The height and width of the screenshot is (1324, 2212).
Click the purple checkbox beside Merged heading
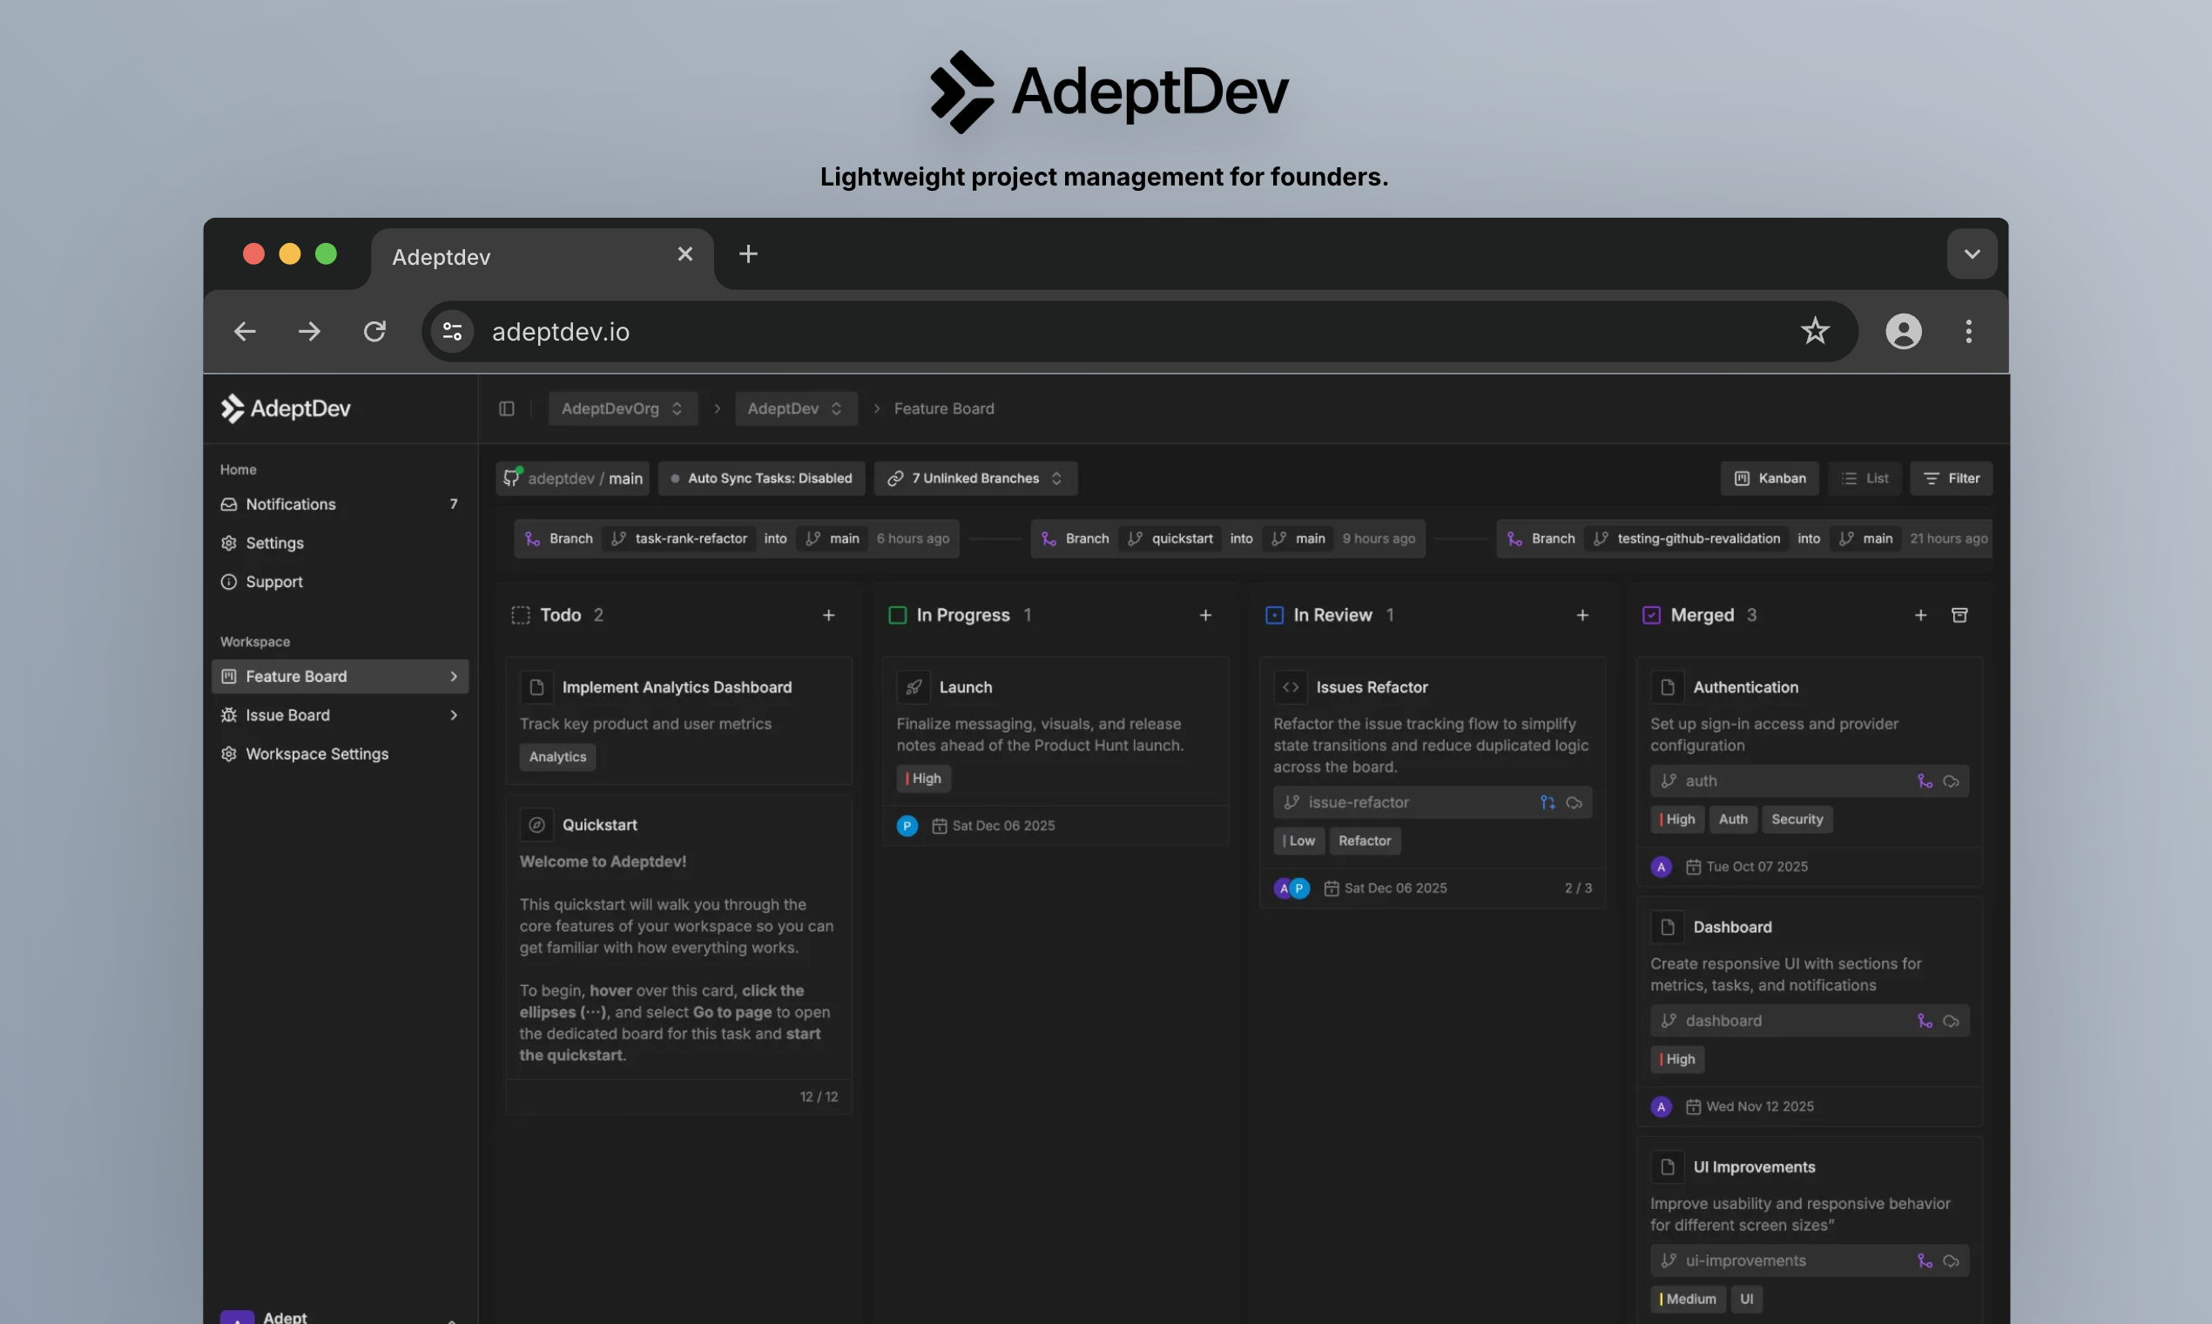(1650, 615)
